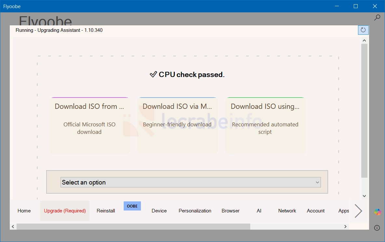Click the vertical scrollbar down arrow
The image size is (385, 242).
click(364, 196)
